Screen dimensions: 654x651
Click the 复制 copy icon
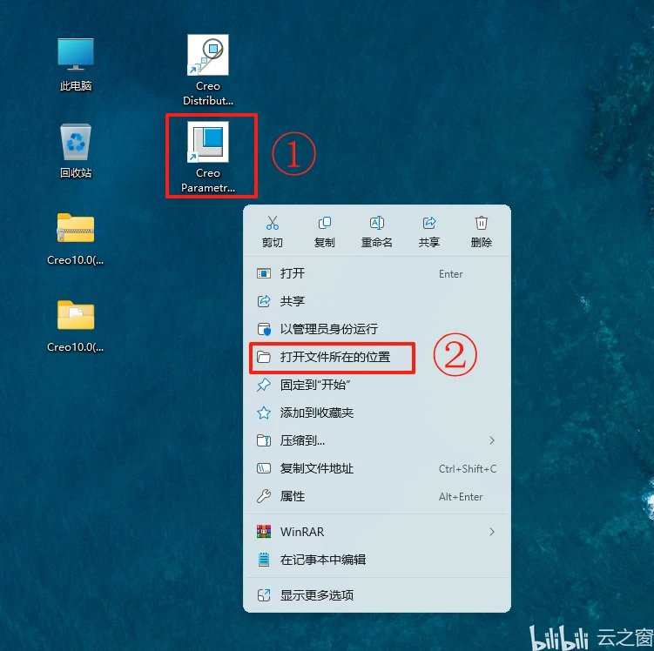tap(325, 223)
